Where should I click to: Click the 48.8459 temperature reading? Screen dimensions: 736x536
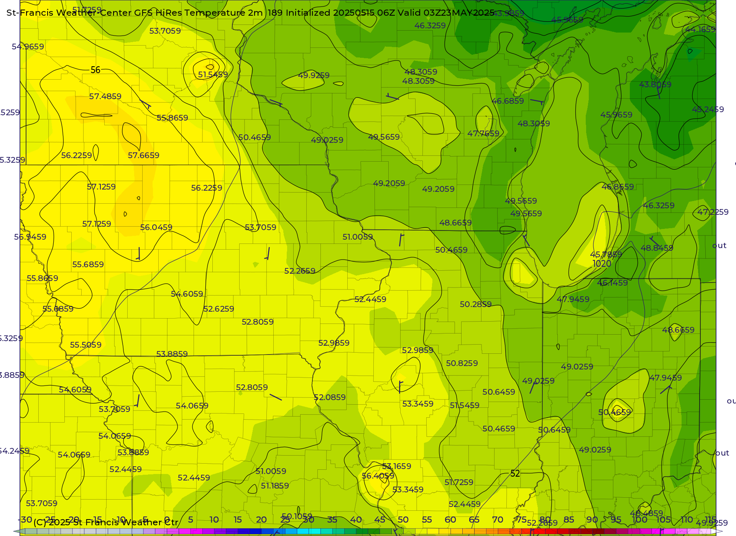click(x=657, y=248)
